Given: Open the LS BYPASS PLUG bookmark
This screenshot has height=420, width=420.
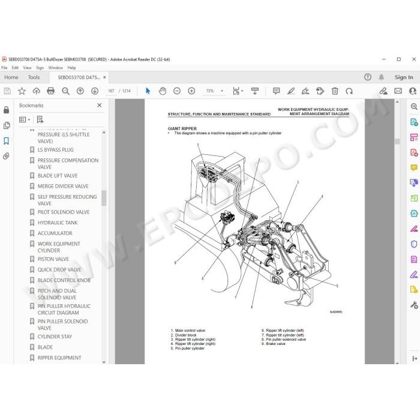Looking at the screenshot, I should click(x=55, y=150).
